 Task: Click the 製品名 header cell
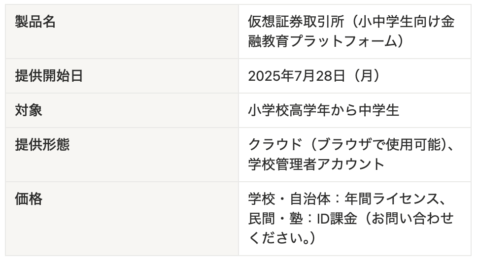35,23
